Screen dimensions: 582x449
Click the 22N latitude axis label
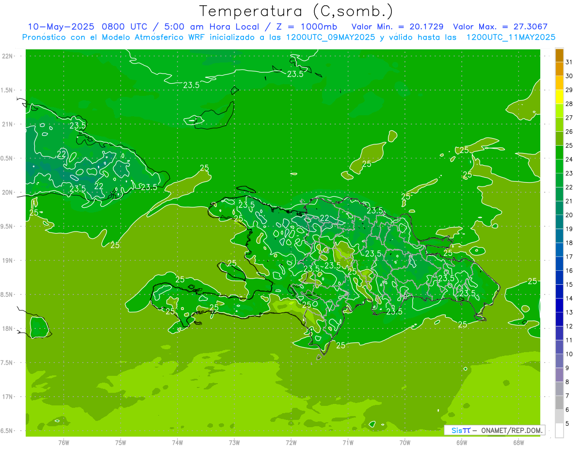pos(7,56)
